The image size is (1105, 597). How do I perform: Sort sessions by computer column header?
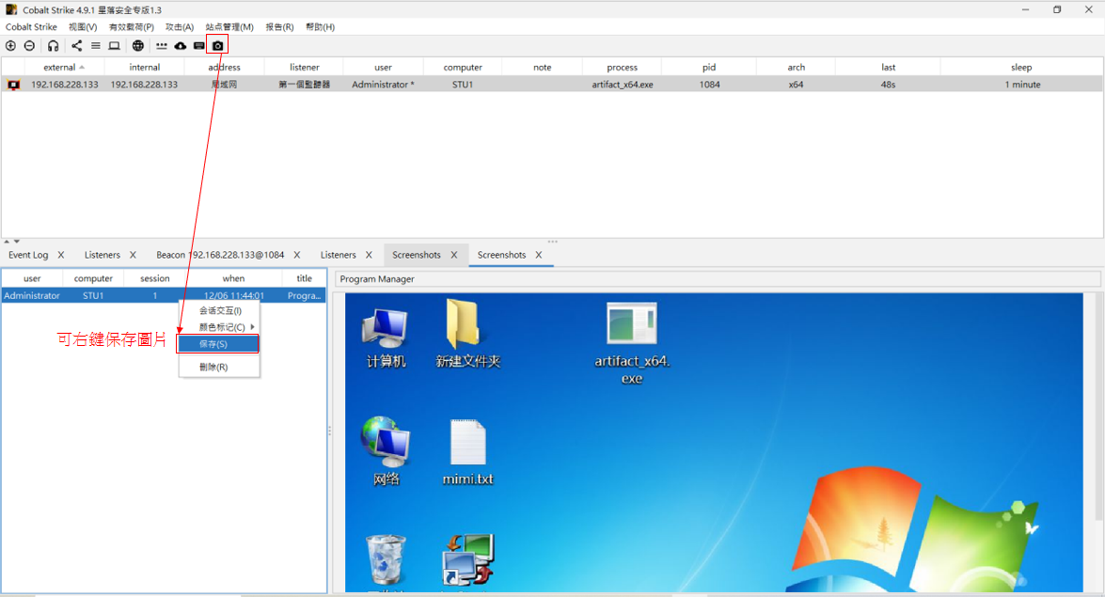[463, 68]
